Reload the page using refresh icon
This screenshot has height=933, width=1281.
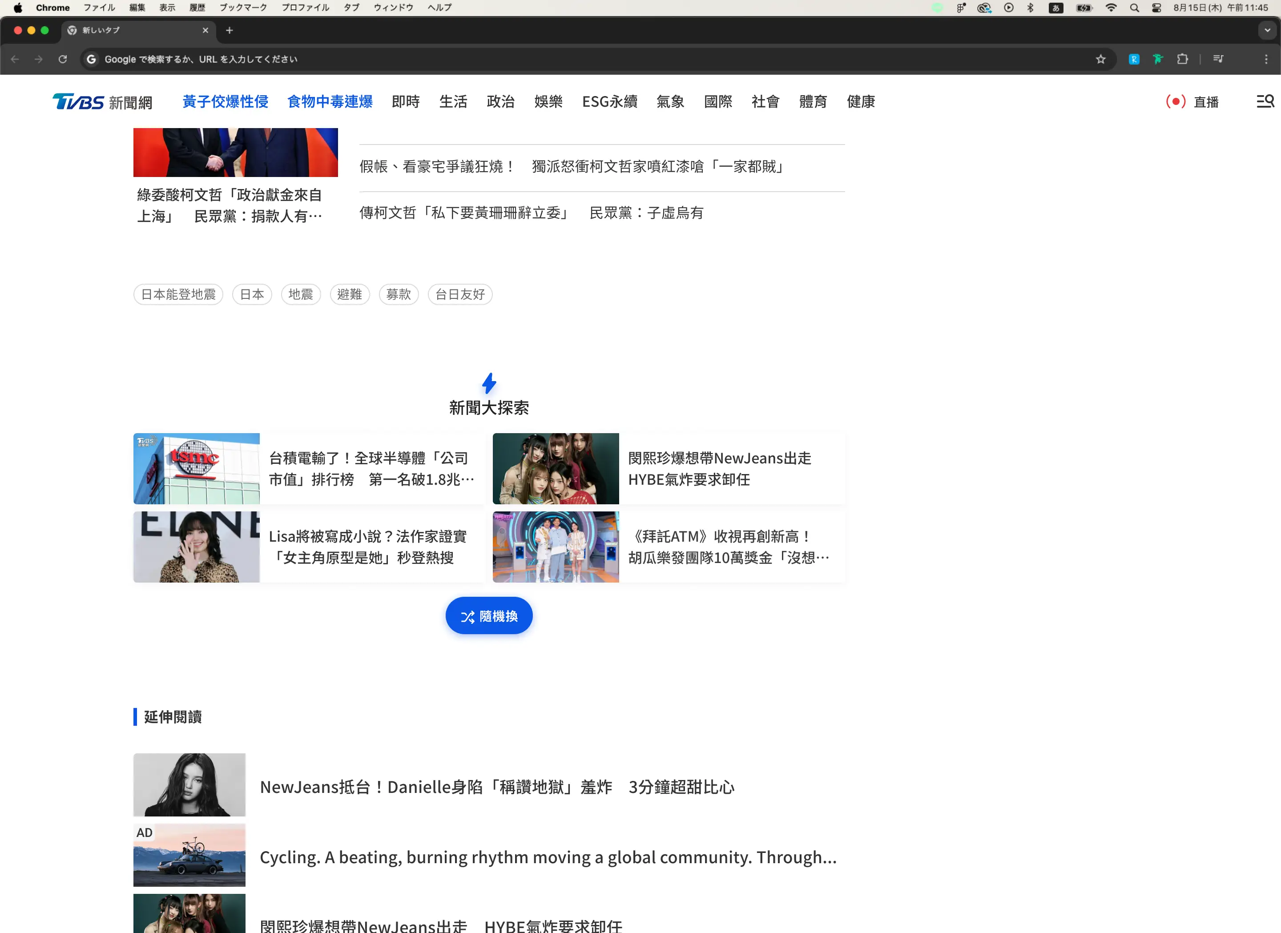click(x=63, y=59)
